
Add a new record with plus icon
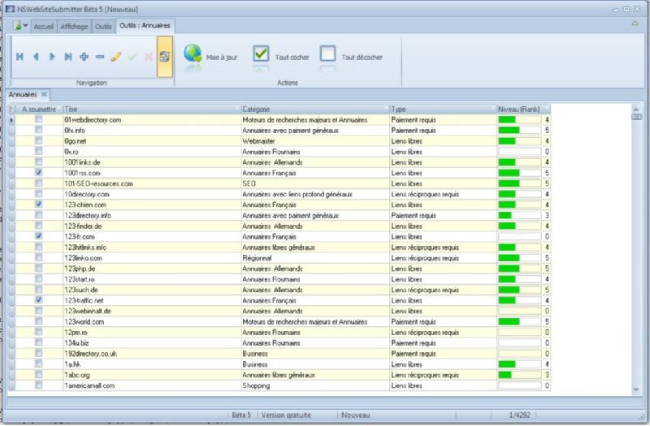[84, 57]
